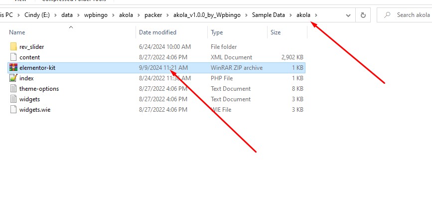Image resolution: width=432 pixels, height=200 pixels.
Task: Select the rev_slider folder icon
Action: tap(13, 46)
